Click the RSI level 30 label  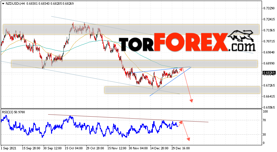click(264, 135)
